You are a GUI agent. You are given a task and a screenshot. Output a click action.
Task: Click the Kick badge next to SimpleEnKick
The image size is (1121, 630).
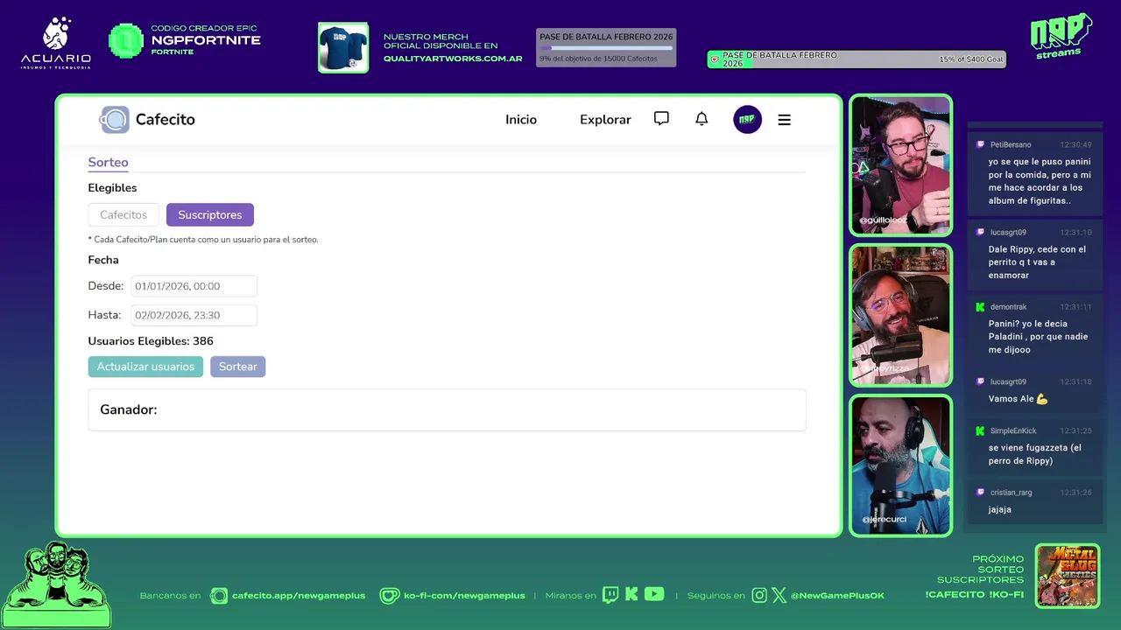pyautogui.click(x=980, y=430)
